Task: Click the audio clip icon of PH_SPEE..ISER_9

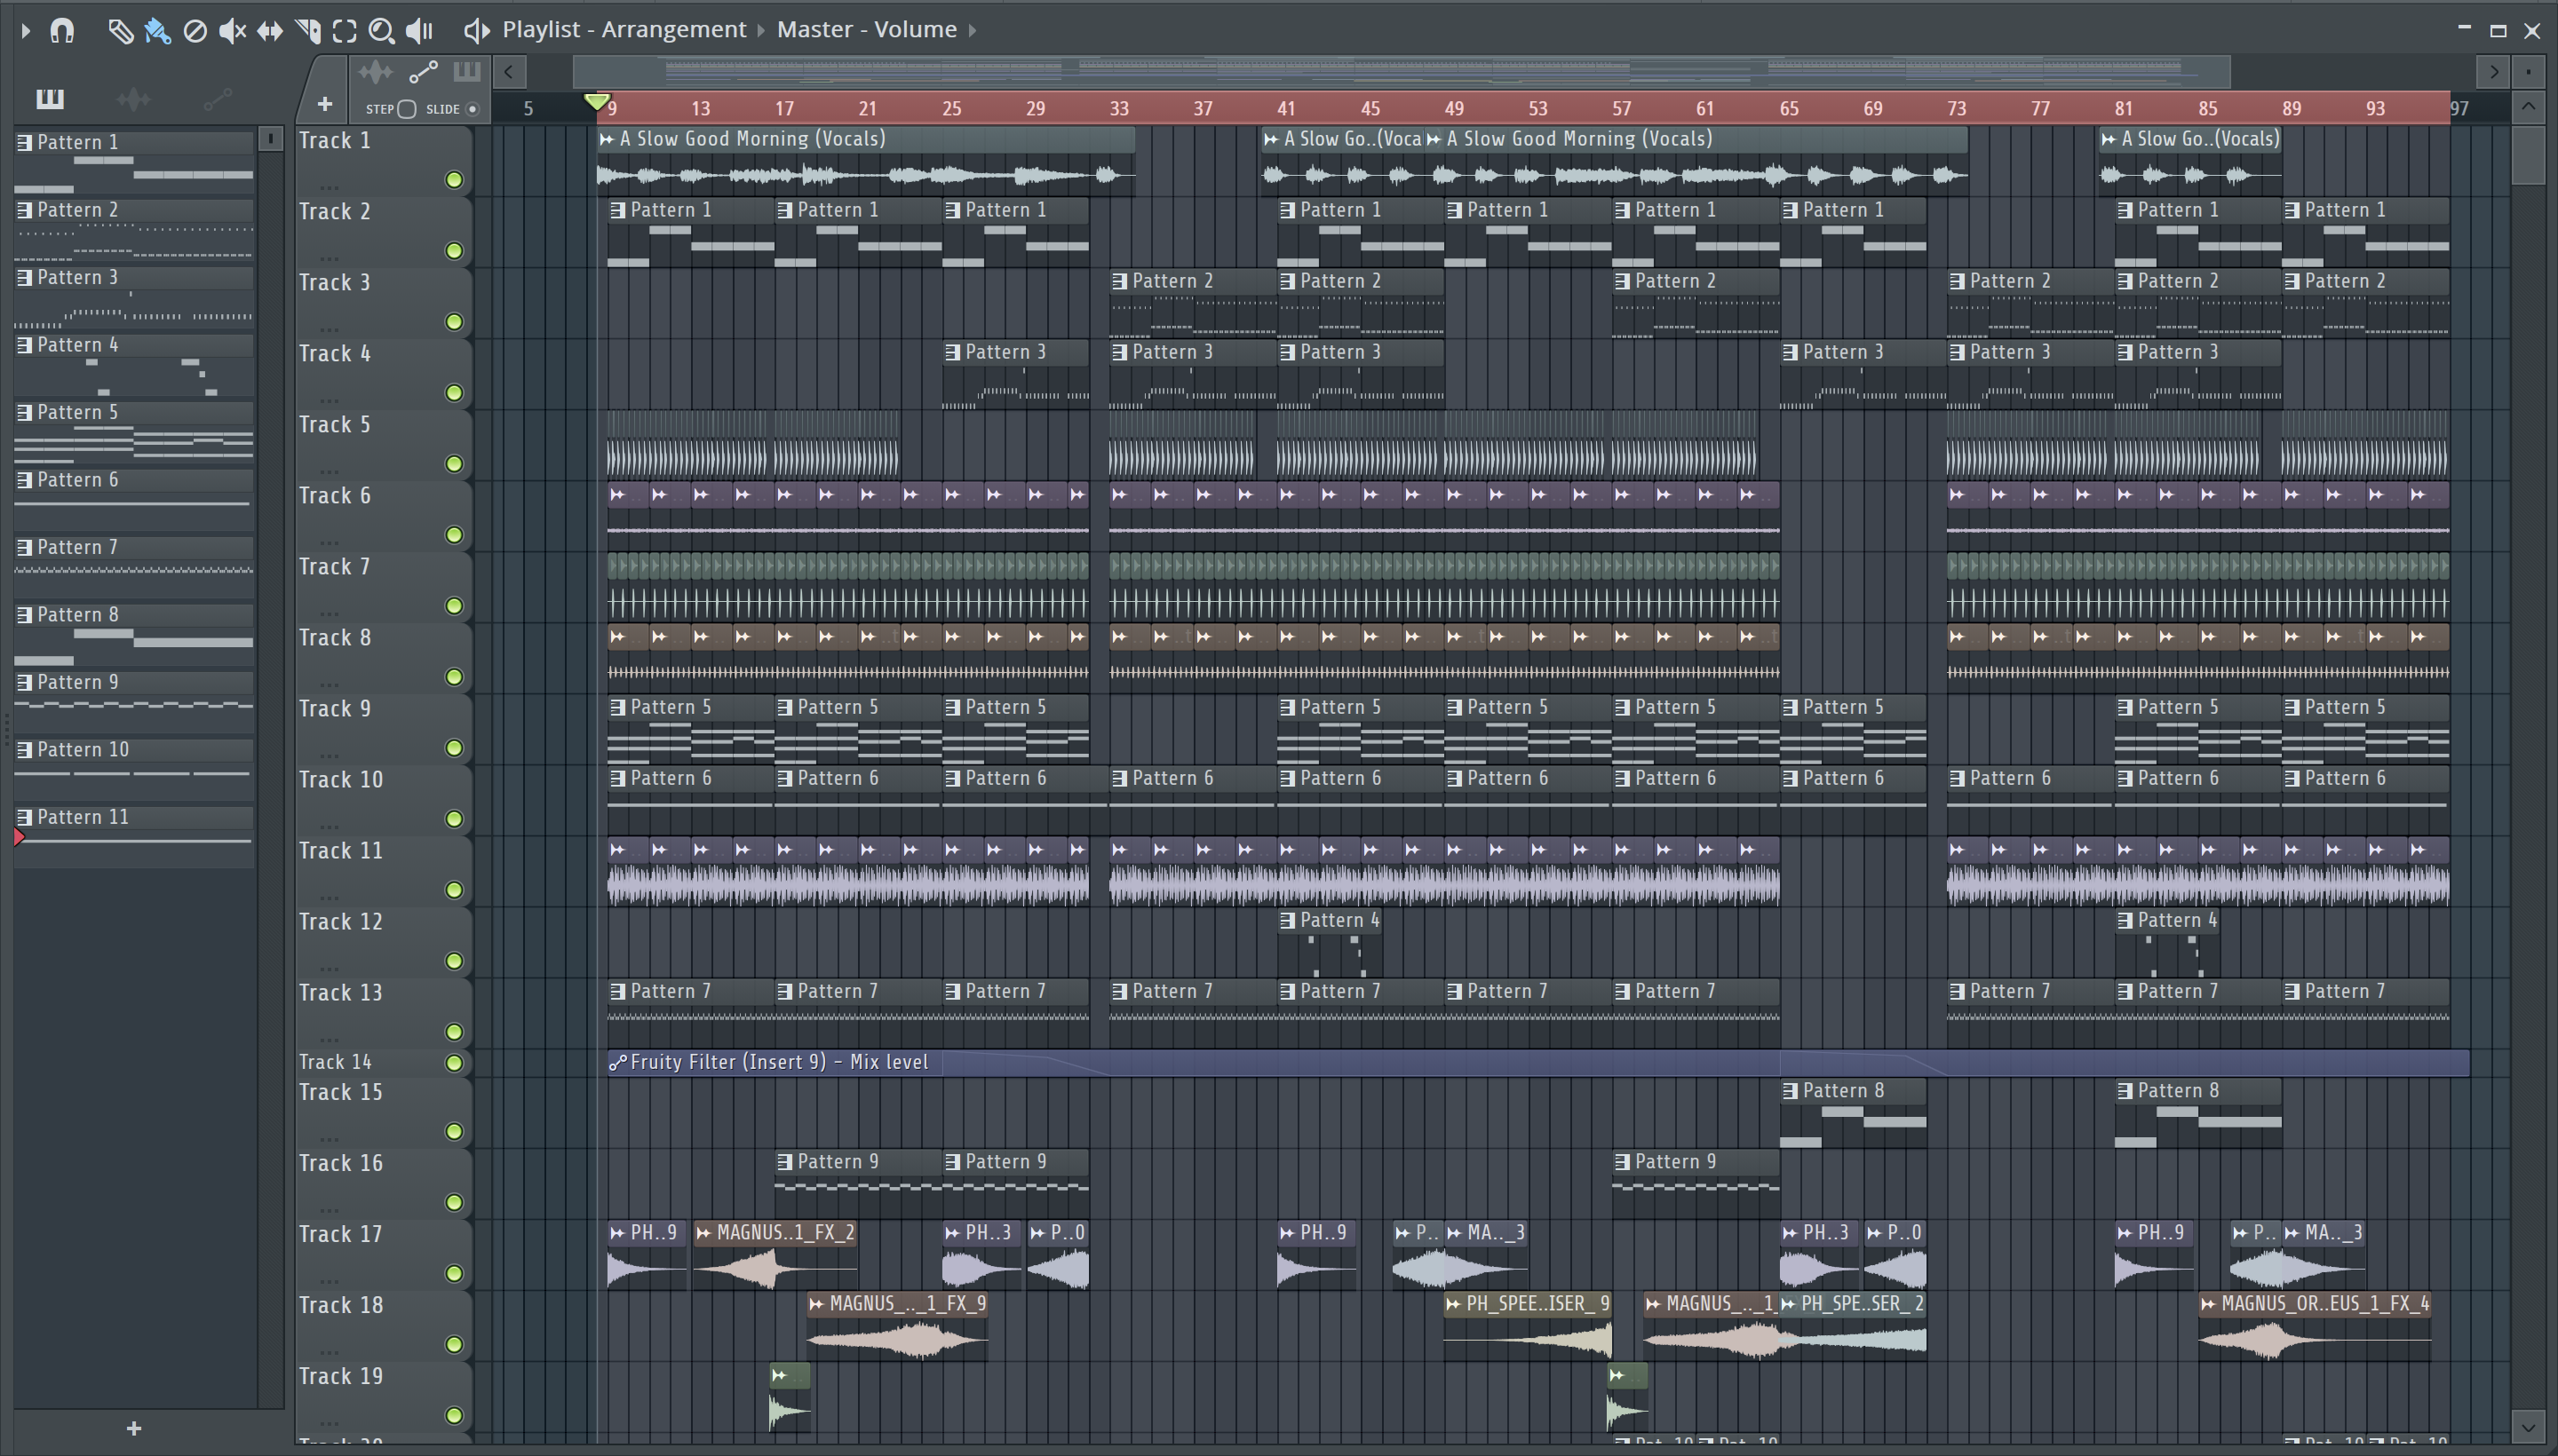Action: click(x=1454, y=1304)
